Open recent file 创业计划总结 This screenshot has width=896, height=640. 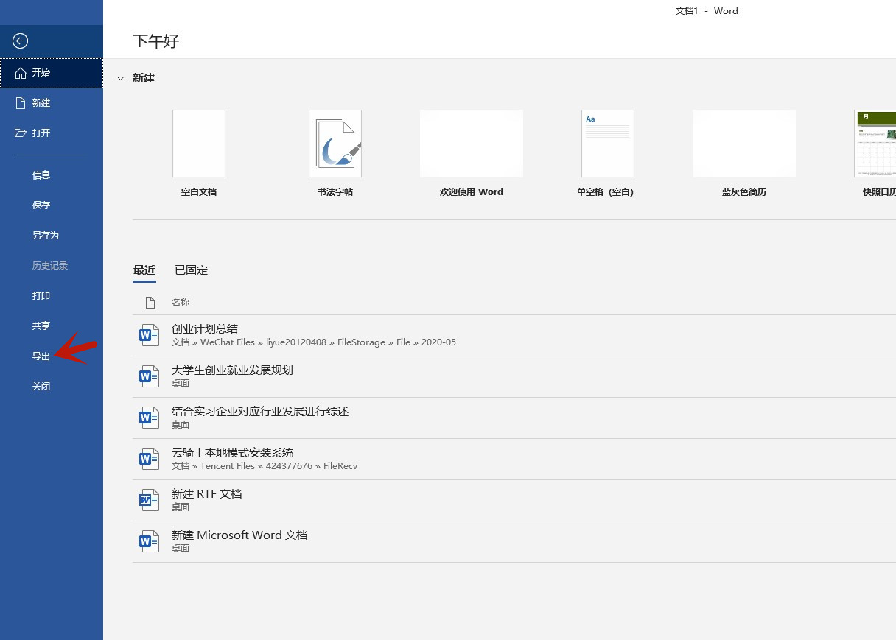click(514, 336)
